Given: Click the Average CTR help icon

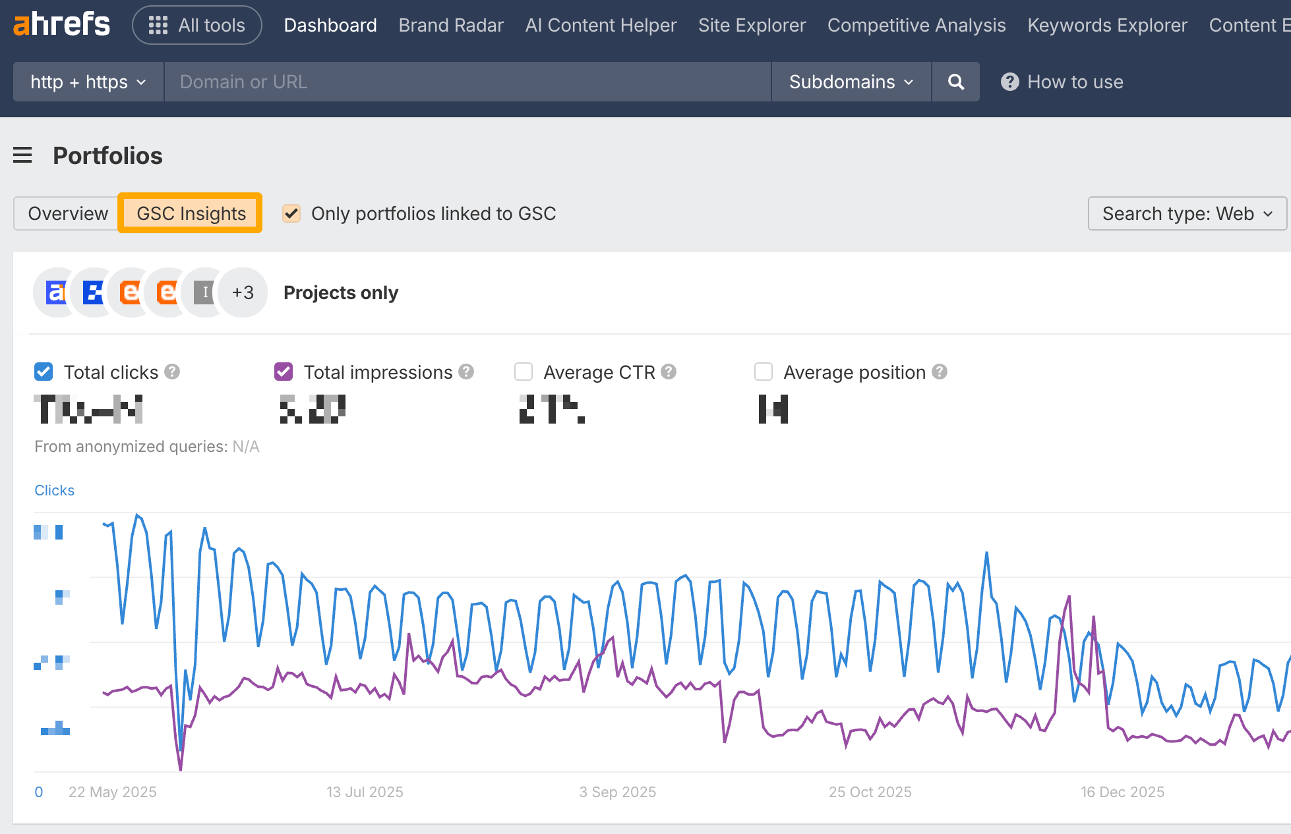Looking at the screenshot, I should 669,372.
